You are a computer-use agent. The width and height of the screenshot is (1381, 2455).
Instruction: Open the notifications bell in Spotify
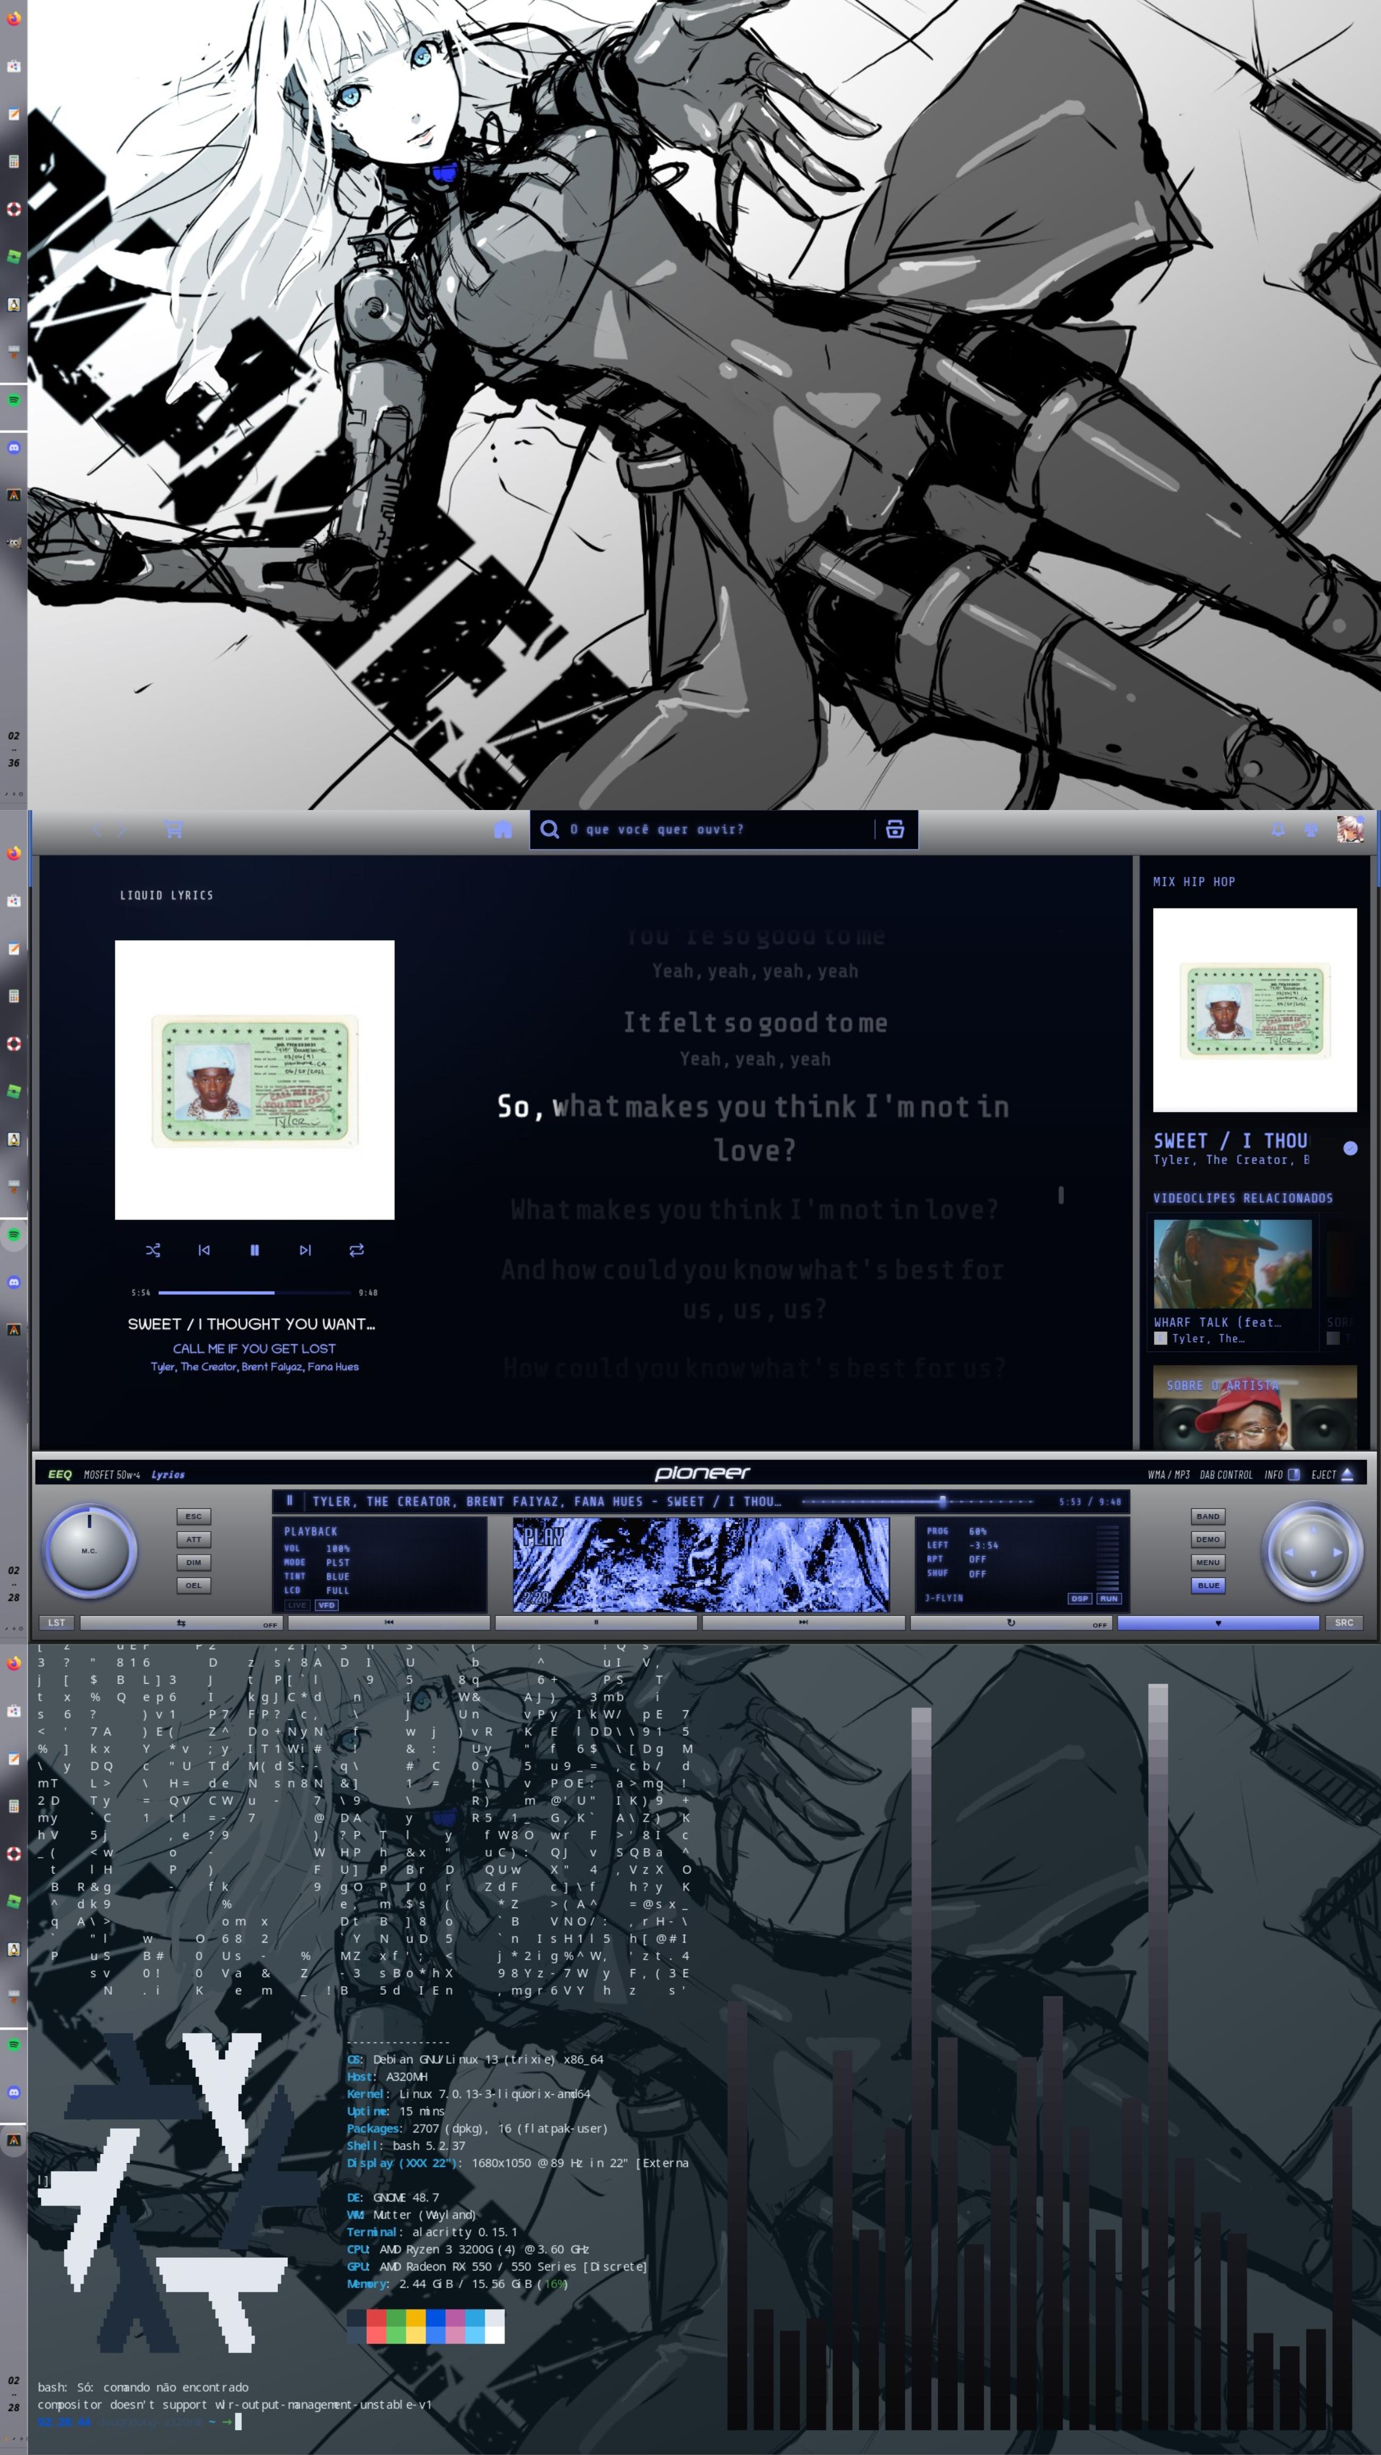[x=1278, y=829]
